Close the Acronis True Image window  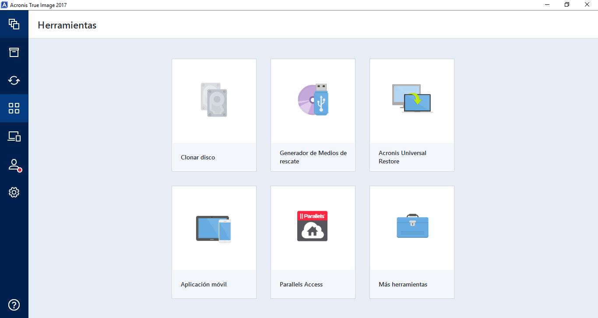pos(587,5)
